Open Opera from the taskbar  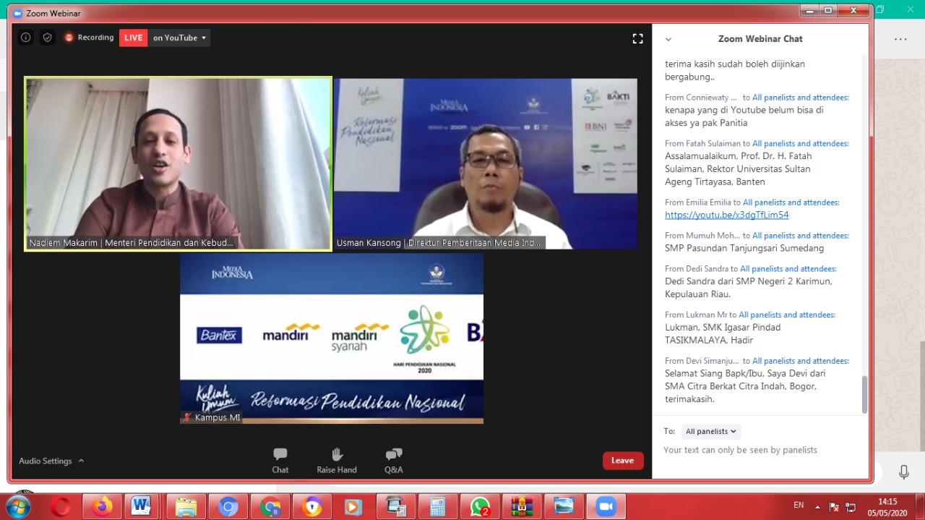click(x=61, y=506)
